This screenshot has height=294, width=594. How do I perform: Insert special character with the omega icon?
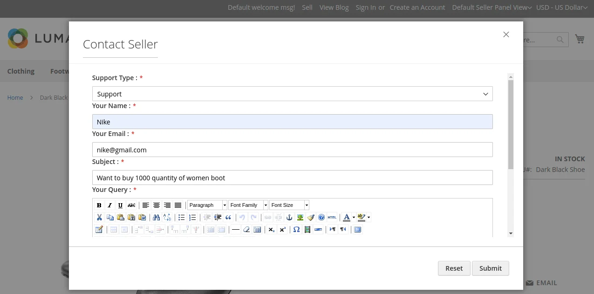[x=296, y=230]
